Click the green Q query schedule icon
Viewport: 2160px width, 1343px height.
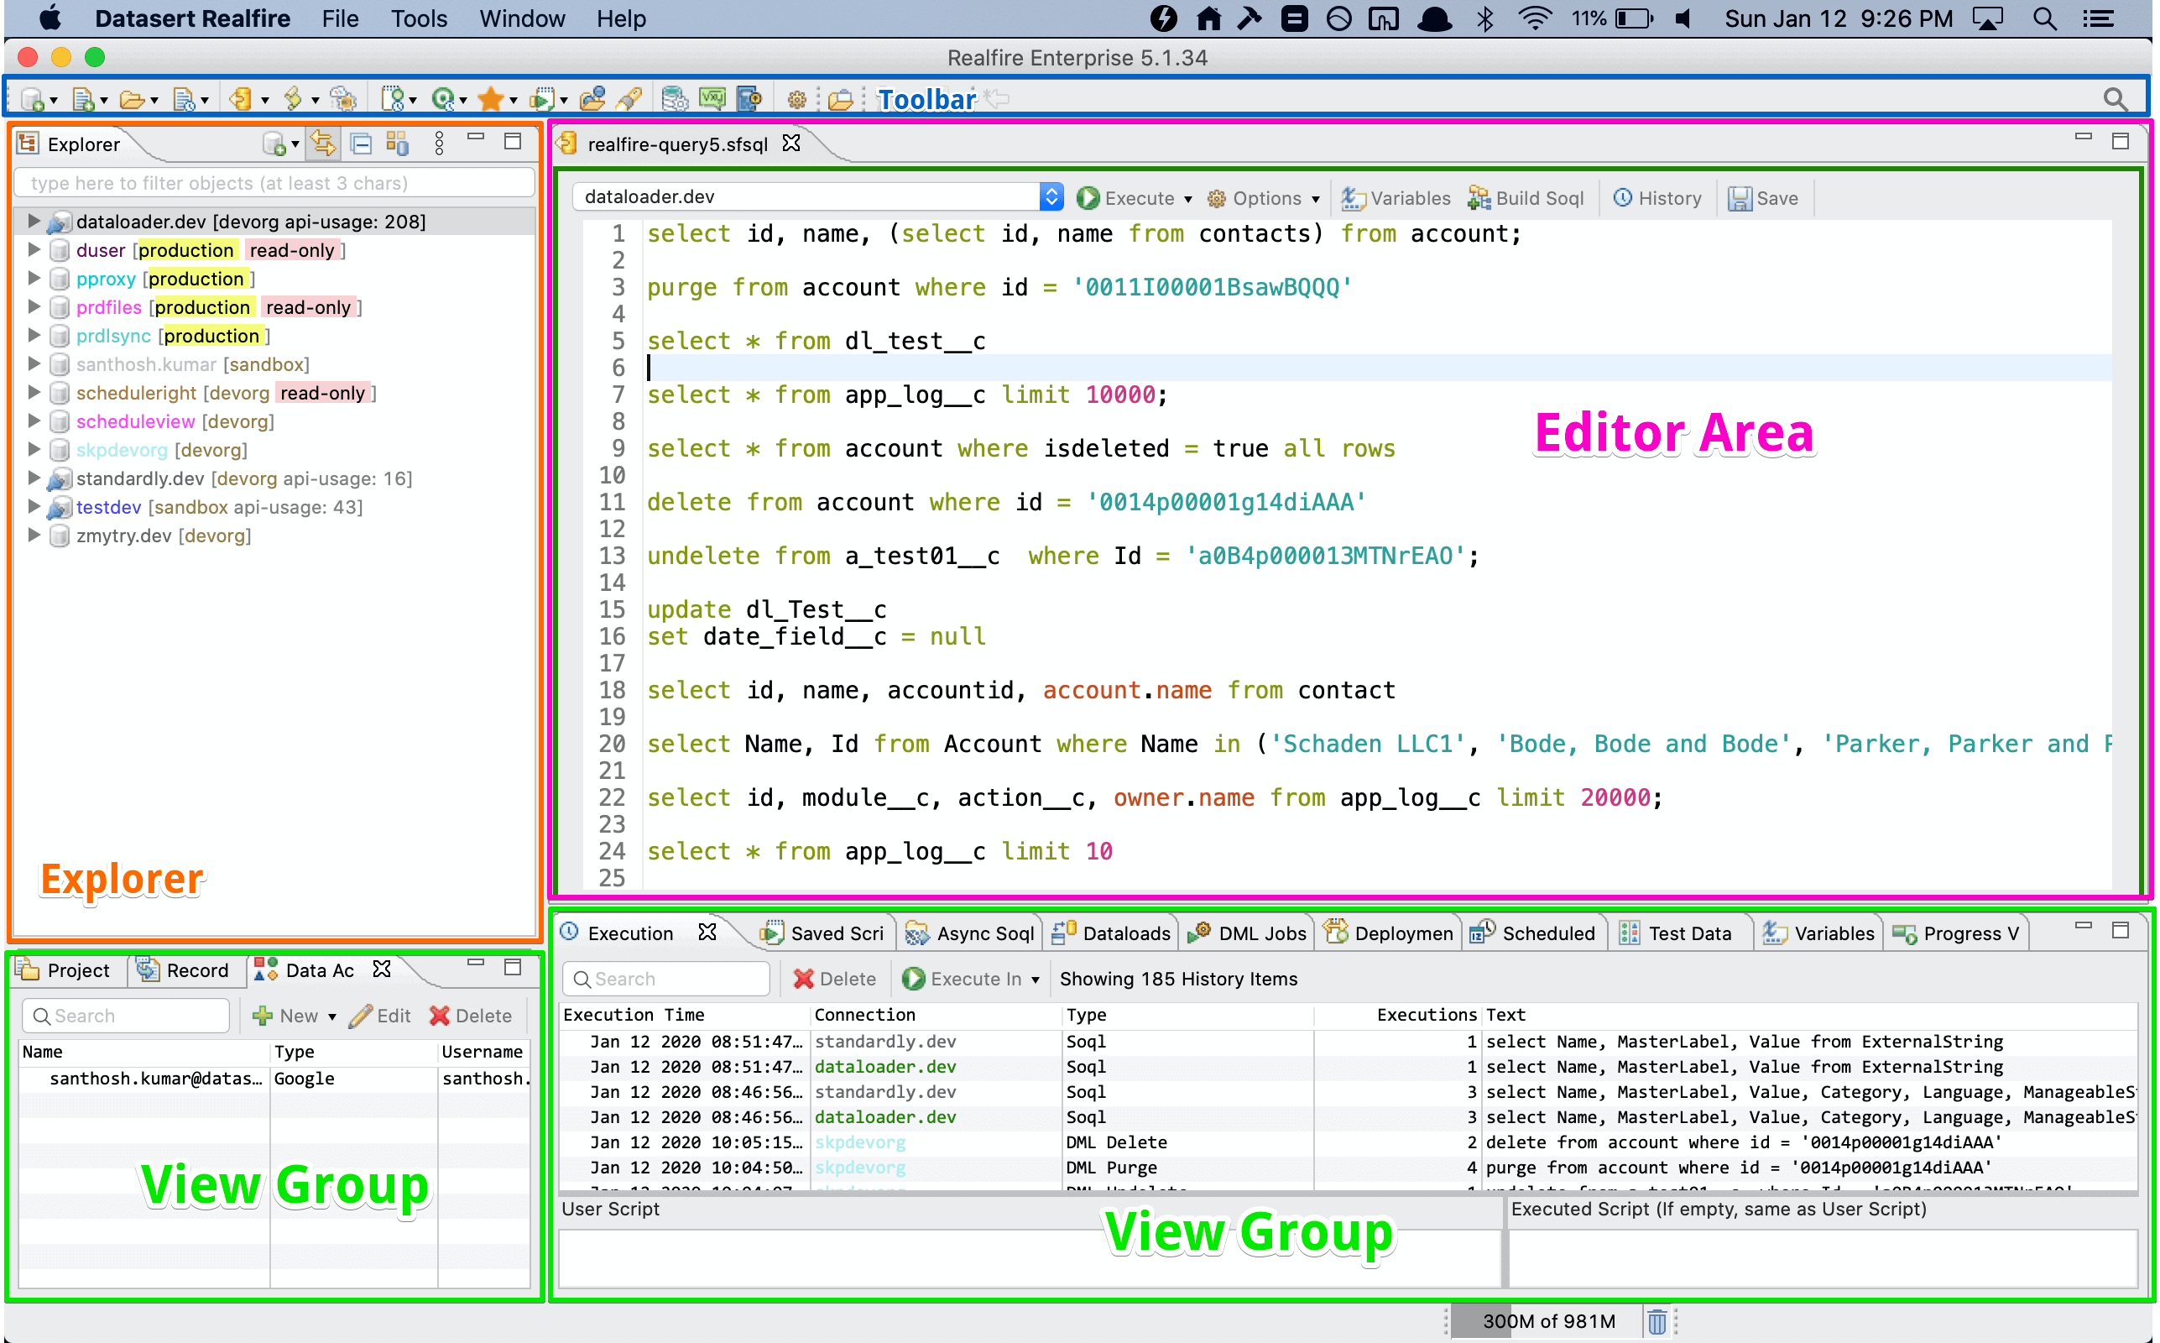pos(443,98)
